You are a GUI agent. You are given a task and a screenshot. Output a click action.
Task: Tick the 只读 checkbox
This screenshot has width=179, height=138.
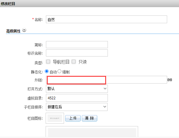click(74, 62)
